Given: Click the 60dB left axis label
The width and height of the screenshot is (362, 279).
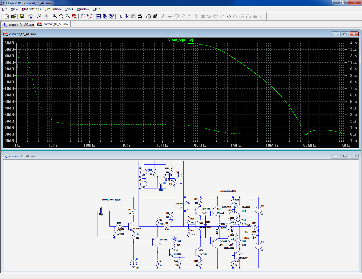Looking at the screenshot, I should pyautogui.click(x=9, y=43).
